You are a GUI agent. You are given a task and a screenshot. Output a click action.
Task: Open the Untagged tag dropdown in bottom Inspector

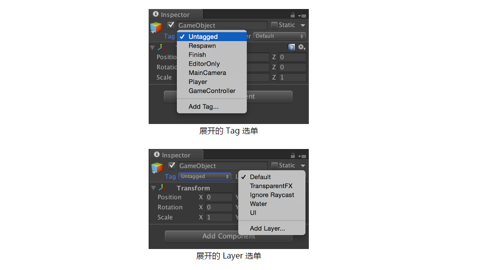[x=205, y=176]
